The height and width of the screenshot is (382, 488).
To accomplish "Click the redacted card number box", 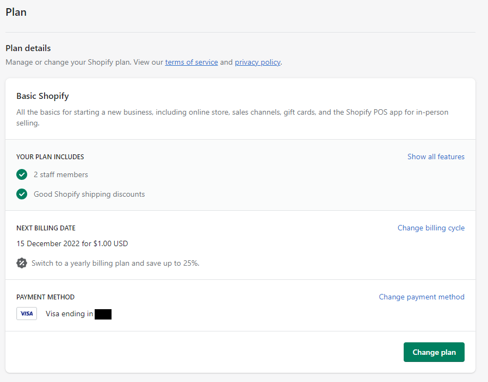I will [103, 314].
